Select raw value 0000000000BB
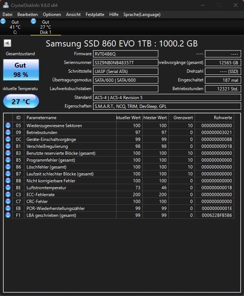Viewport: 244px width, 296px height. (x=217, y=139)
